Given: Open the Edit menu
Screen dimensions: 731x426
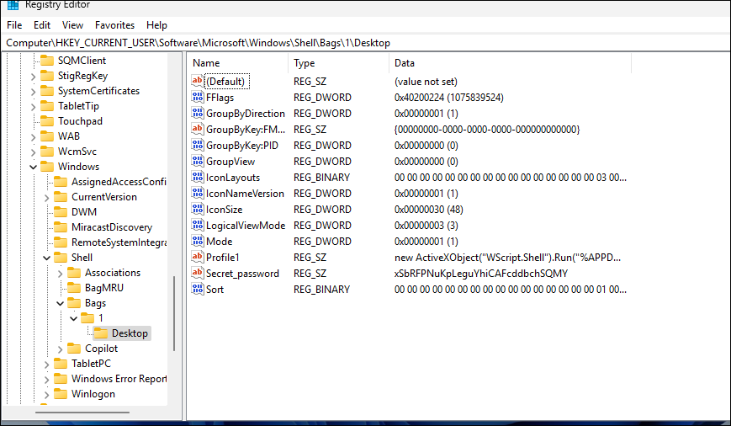Looking at the screenshot, I should pos(42,25).
